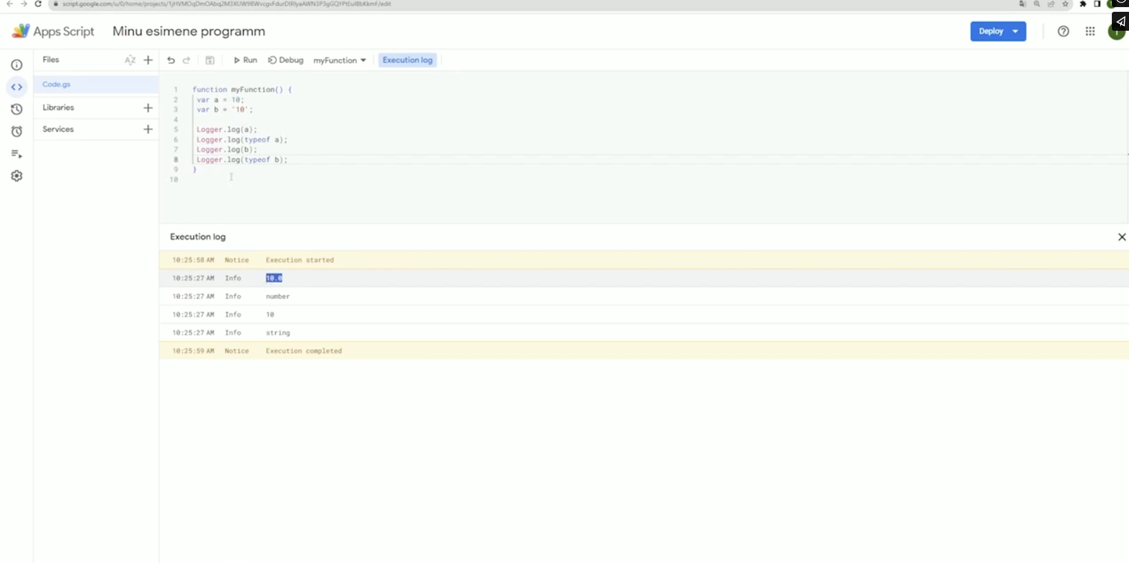The width and height of the screenshot is (1129, 563).
Task: Open the Help question mark icon
Action: point(1063,31)
